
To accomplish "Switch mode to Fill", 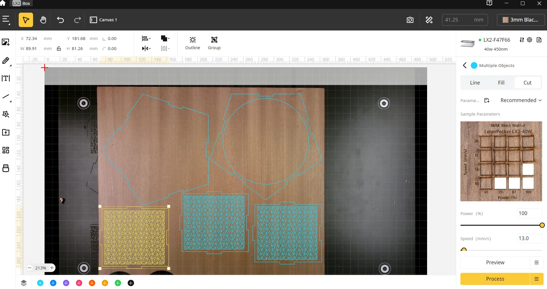I will coord(501,83).
